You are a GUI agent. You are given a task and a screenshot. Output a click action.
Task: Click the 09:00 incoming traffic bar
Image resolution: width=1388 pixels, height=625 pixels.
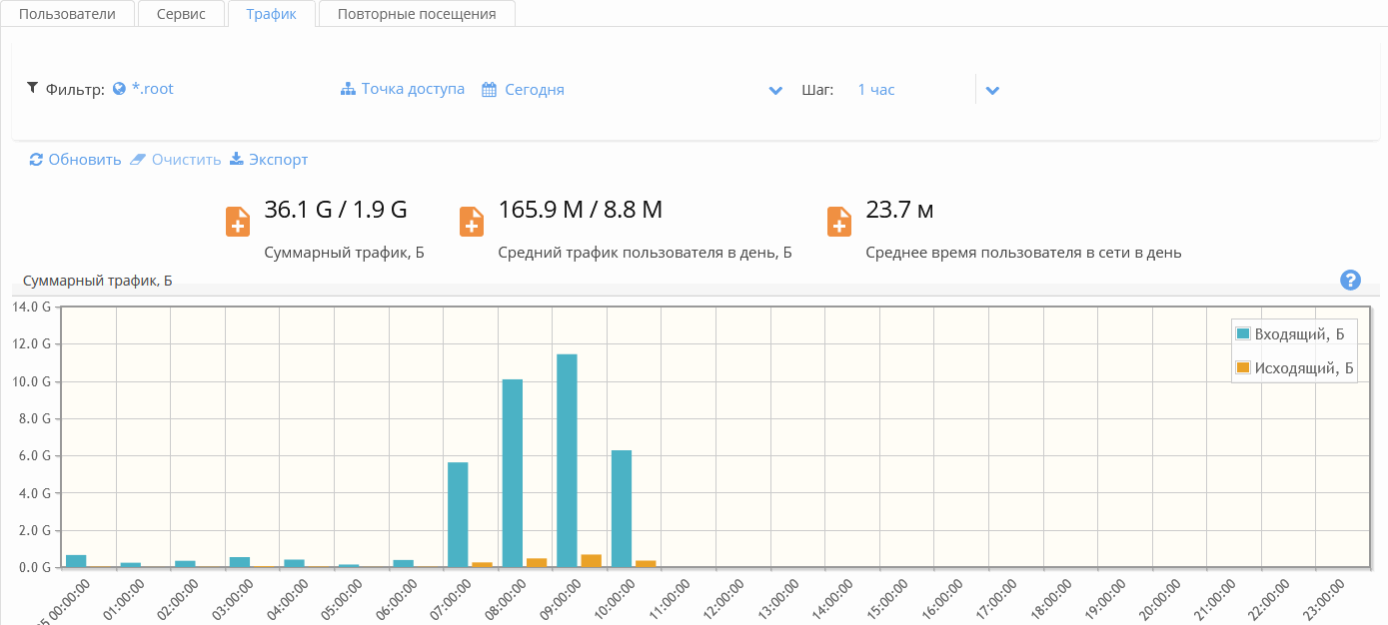[x=567, y=459]
